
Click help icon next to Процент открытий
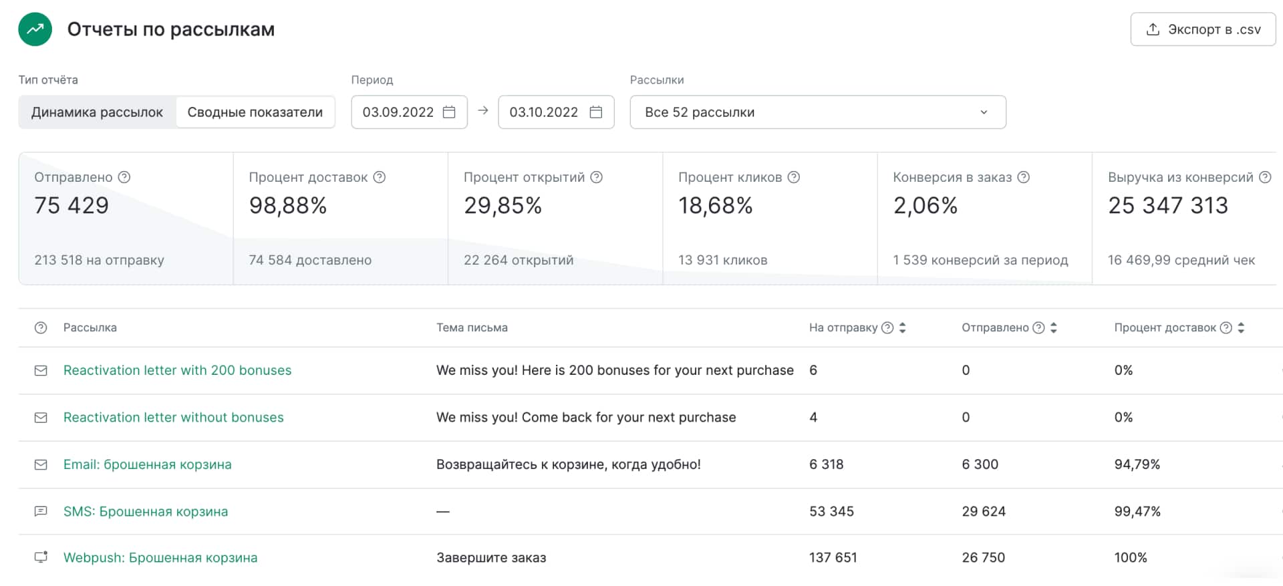point(597,177)
